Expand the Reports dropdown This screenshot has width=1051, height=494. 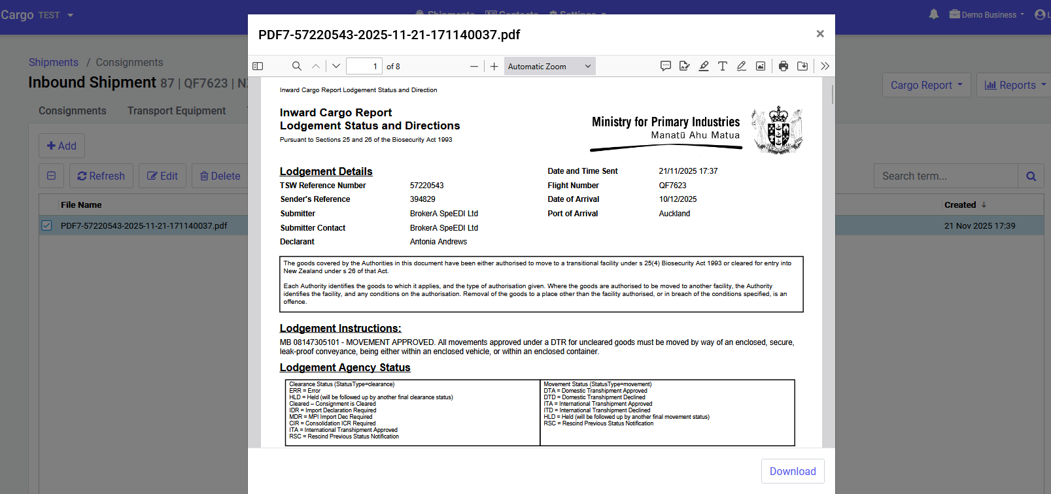coord(1014,85)
